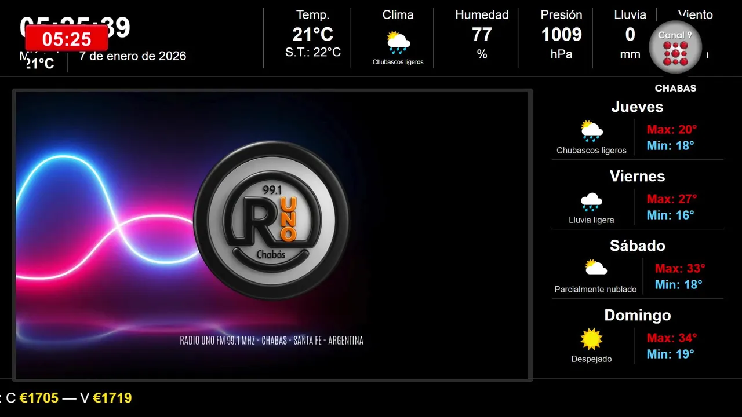Click the Canal 9 round logo

(x=675, y=48)
